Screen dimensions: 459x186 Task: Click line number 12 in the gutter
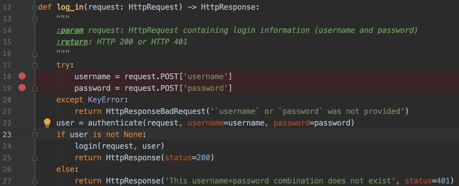click(7, 7)
